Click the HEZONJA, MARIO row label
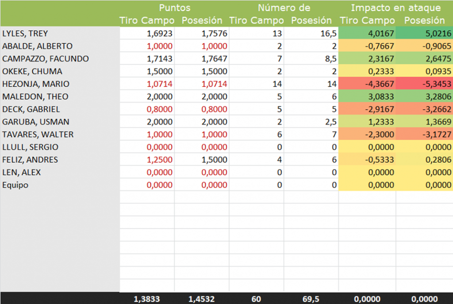453x304 pixels. tap(30, 84)
